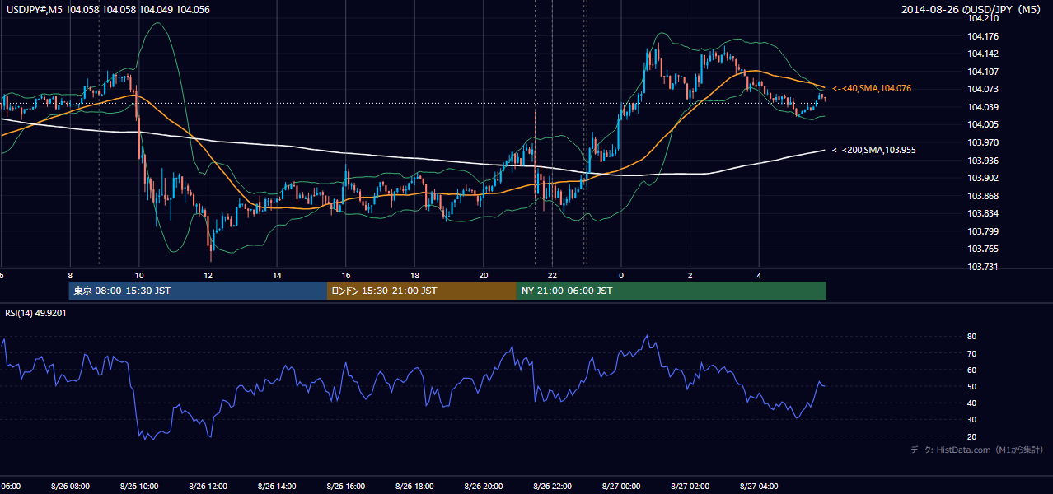The width and height of the screenshot is (1053, 494).
Task: Click the hour label 12 under the price chart
Action: pyautogui.click(x=208, y=276)
